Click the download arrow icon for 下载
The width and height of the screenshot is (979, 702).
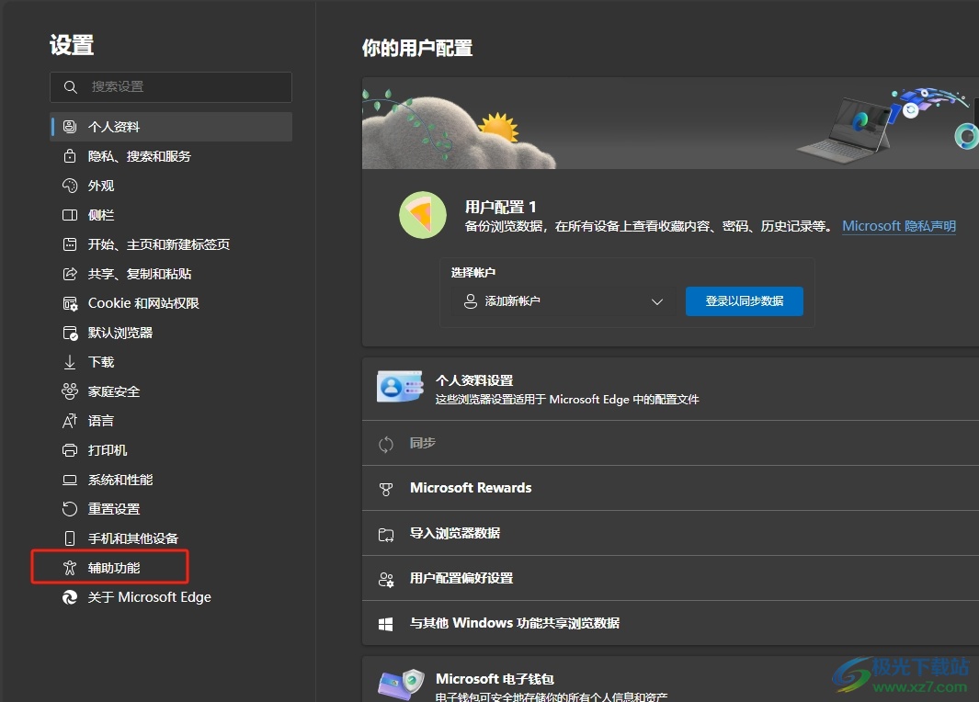70,362
